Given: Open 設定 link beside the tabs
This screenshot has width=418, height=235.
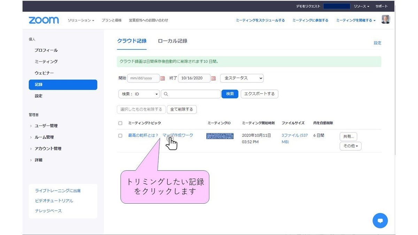Looking at the screenshot, I should click(378, 43).
